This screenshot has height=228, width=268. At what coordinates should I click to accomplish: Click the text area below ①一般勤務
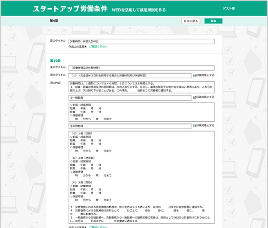pos(142,112)
